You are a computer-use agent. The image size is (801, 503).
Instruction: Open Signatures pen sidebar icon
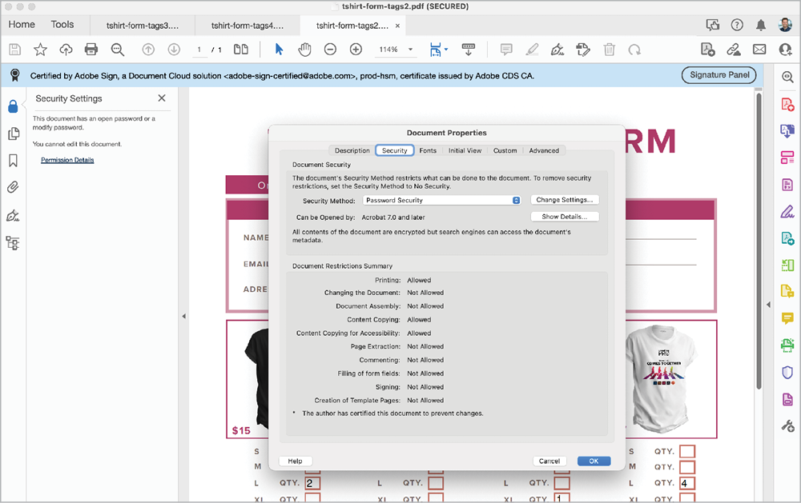pos(14,215)
